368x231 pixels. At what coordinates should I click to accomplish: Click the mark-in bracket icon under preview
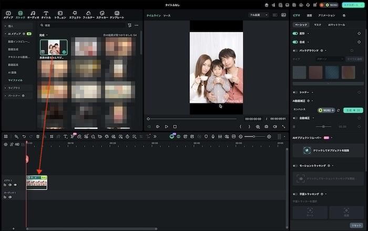[x=241, y=127]
